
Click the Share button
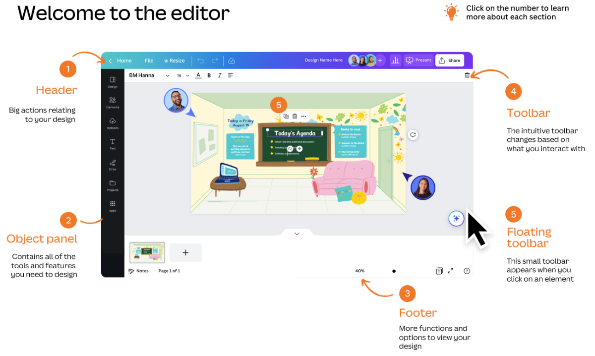(450, 60)
